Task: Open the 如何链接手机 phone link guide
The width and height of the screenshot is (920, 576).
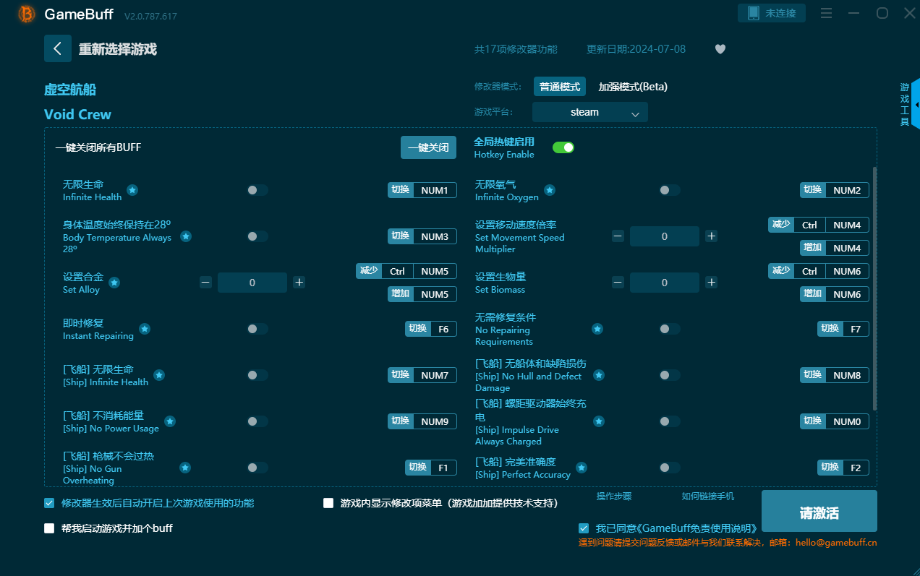Action: [708, 497]
